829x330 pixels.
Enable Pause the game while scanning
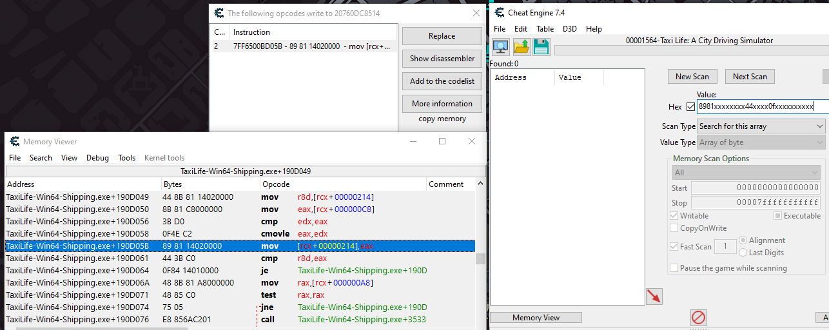[674, 267]
